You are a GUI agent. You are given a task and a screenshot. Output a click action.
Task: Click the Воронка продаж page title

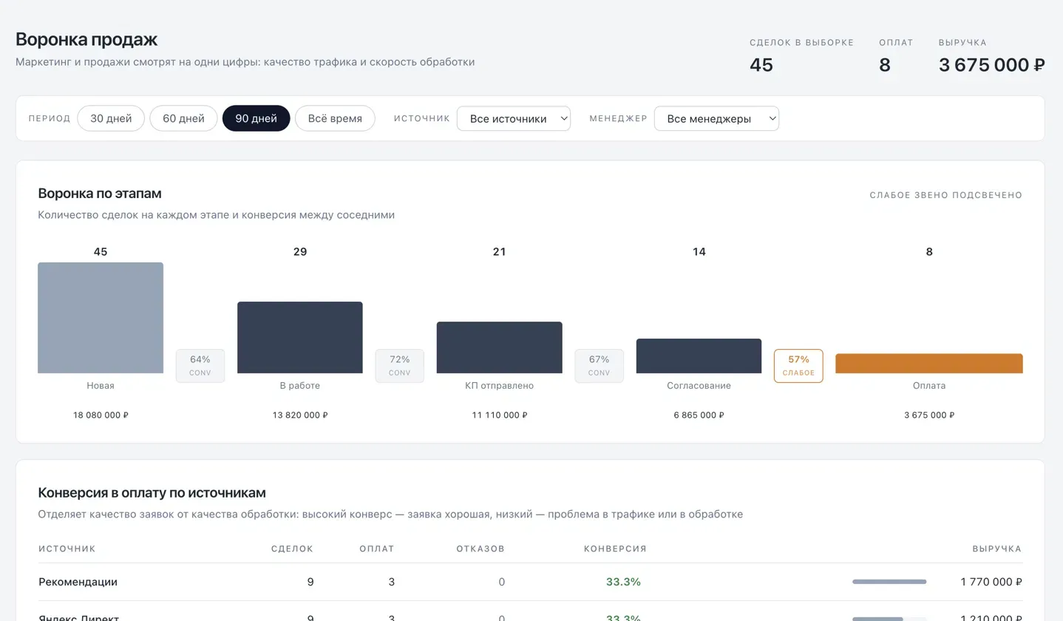pyautogui.click(x=86, y=39)
